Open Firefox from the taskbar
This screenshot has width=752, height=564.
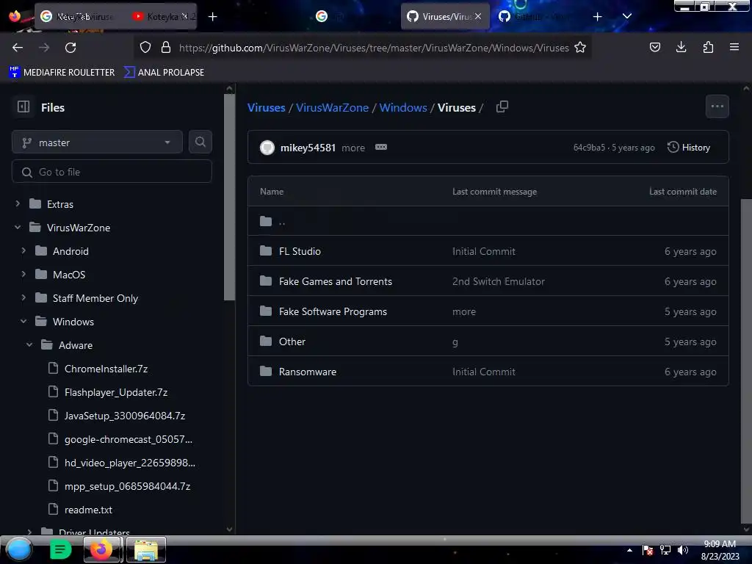[101, 549]
